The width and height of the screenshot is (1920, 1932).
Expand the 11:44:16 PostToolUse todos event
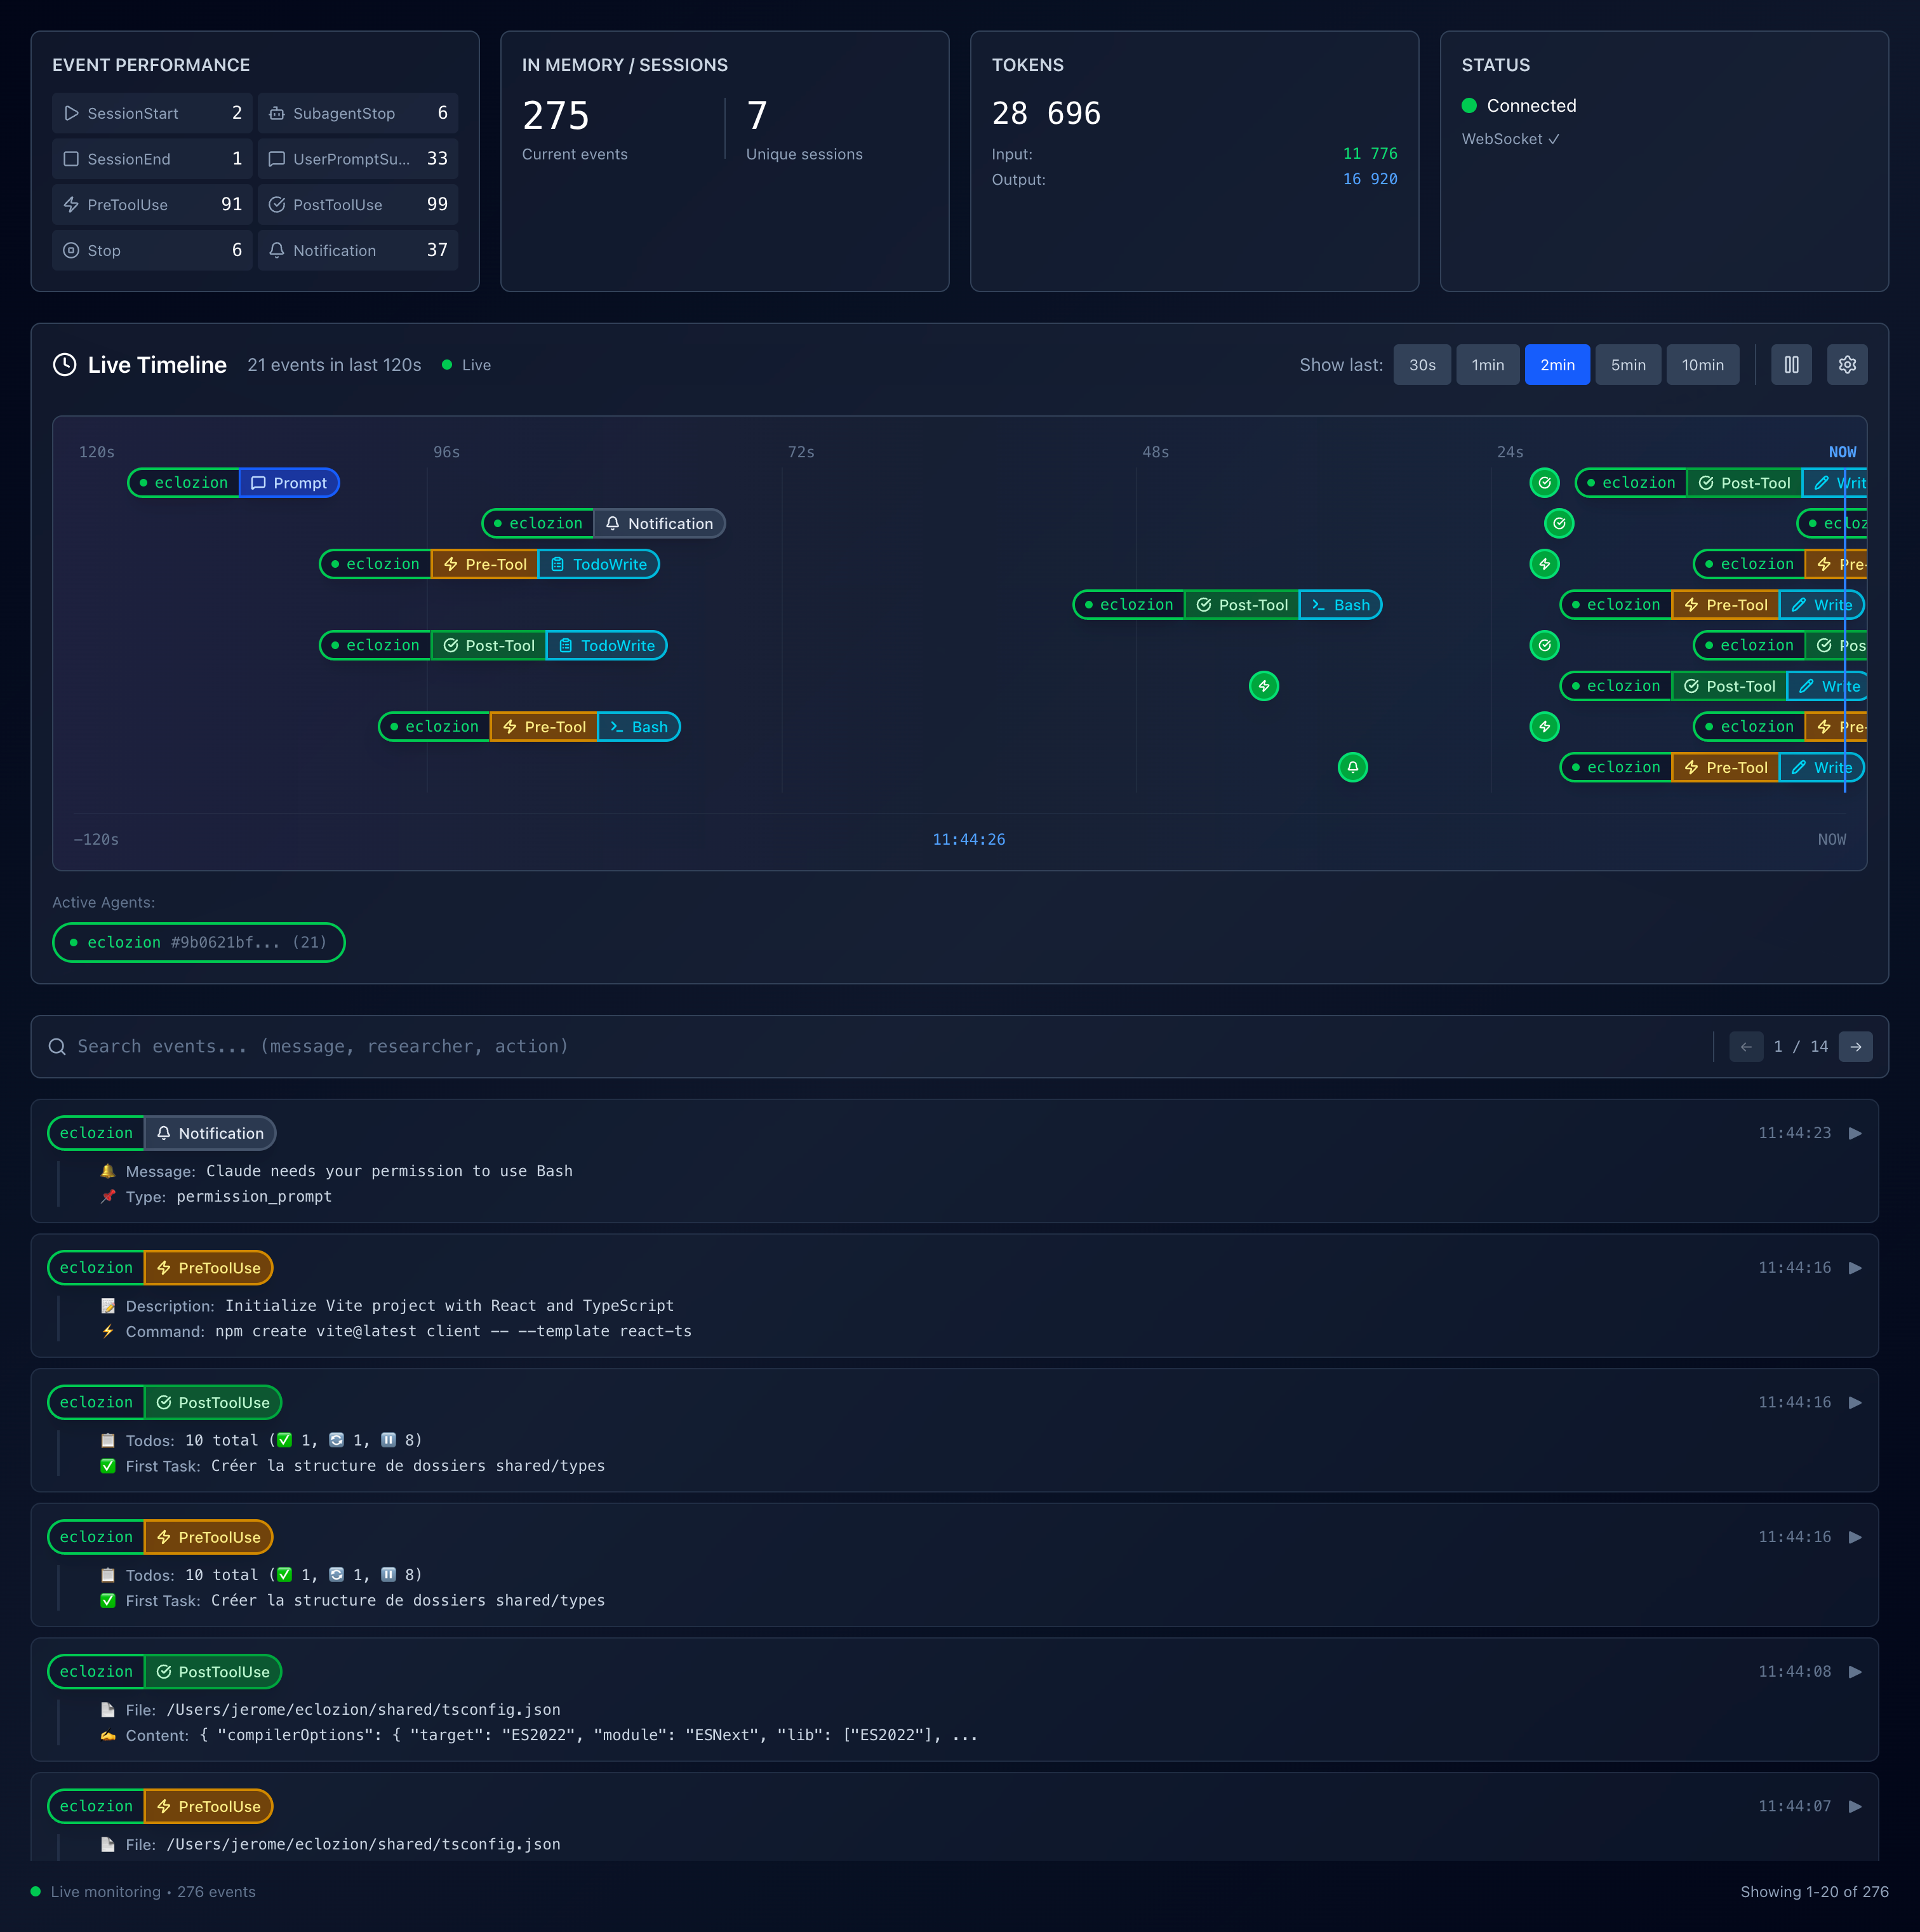(1855, 1402)
